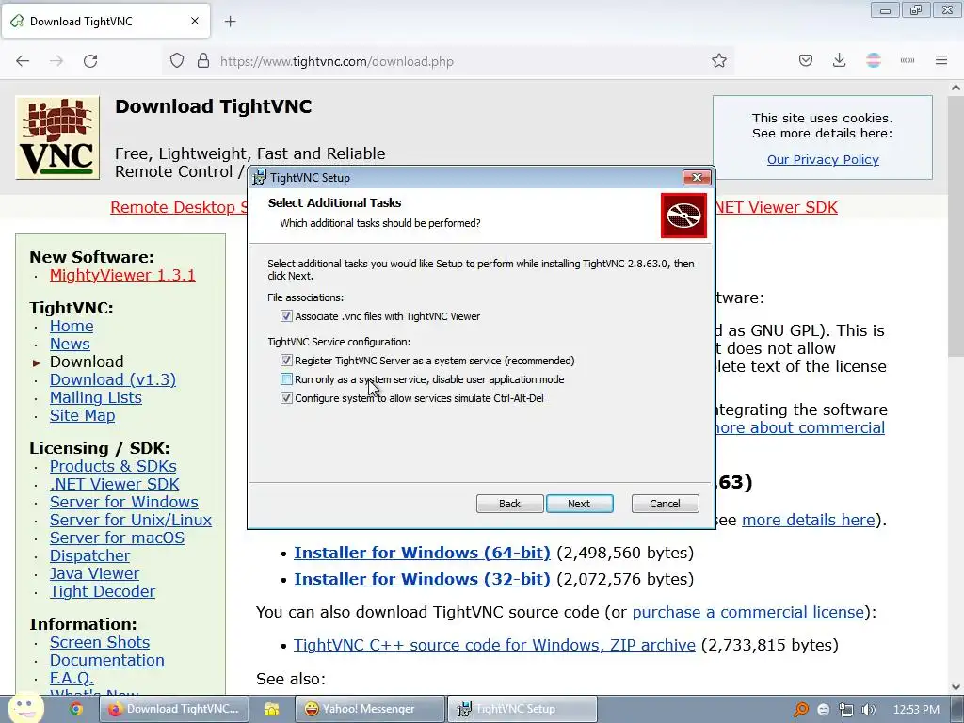Open a new browser tab
964x723 pixels.
pyautogui.click(x=230, y=22)
